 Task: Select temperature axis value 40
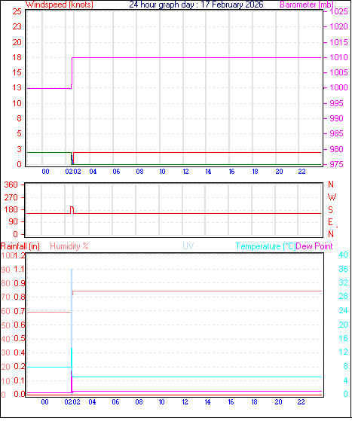point(344,255)
